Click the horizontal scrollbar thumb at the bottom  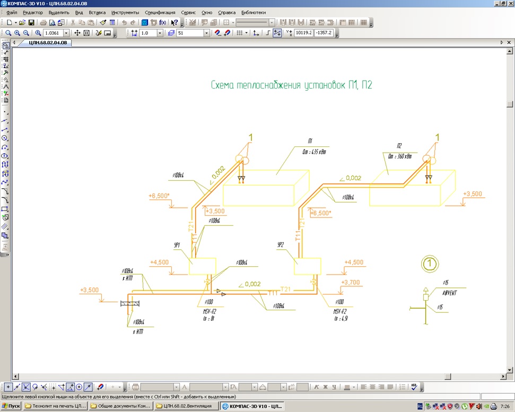448,376
